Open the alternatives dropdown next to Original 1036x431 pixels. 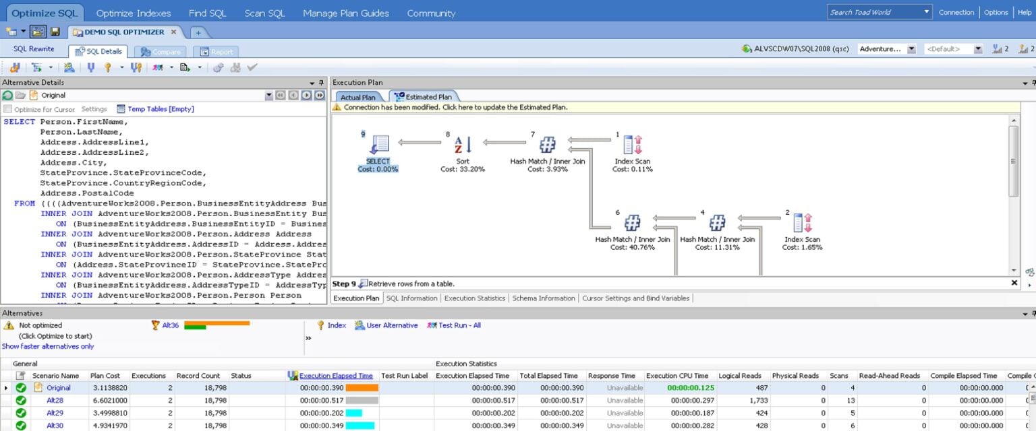click(269, 96)
